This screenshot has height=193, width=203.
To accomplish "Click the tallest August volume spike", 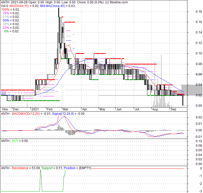I will [161, 81].
